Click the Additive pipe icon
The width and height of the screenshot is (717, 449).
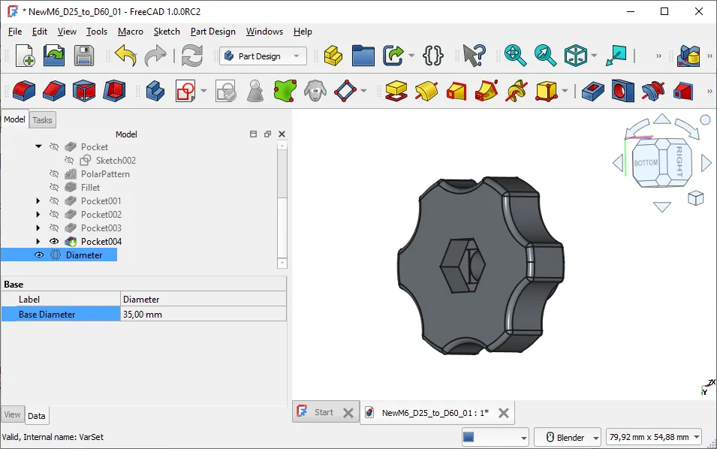coord(487,91)
